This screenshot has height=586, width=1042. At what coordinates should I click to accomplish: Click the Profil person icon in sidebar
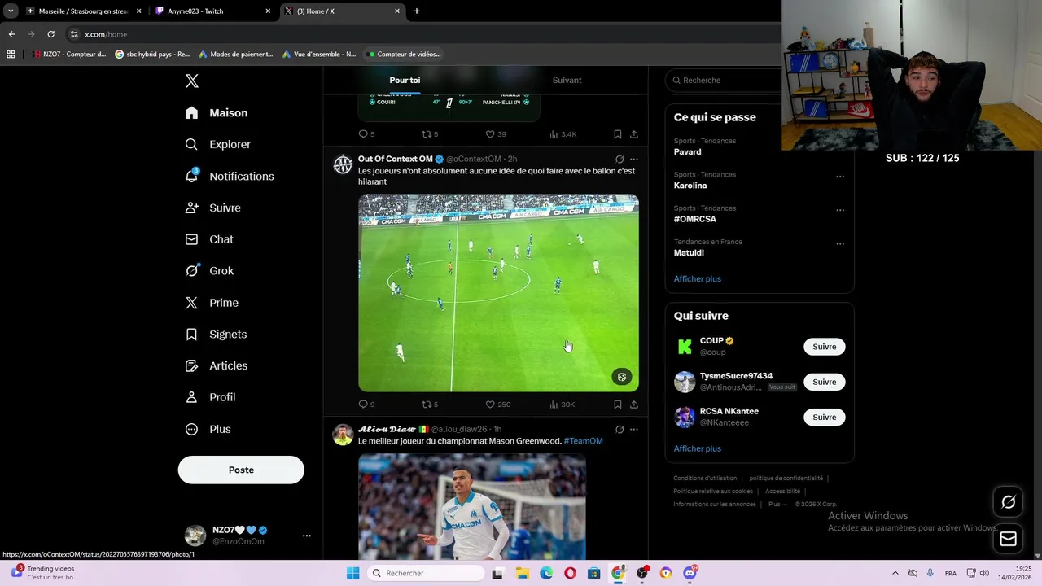[191, 397]
